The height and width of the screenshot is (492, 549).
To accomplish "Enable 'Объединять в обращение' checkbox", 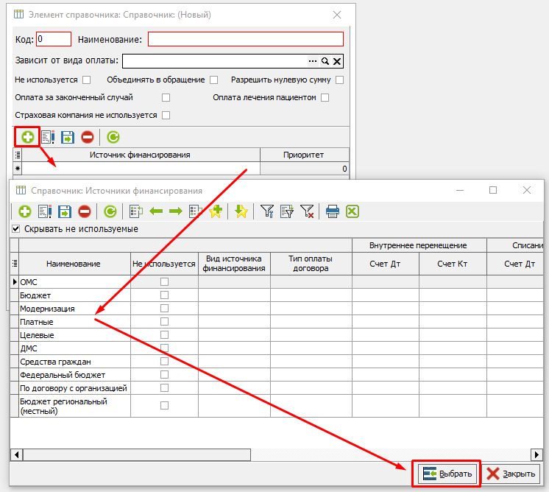I will [x=213, y=80].
